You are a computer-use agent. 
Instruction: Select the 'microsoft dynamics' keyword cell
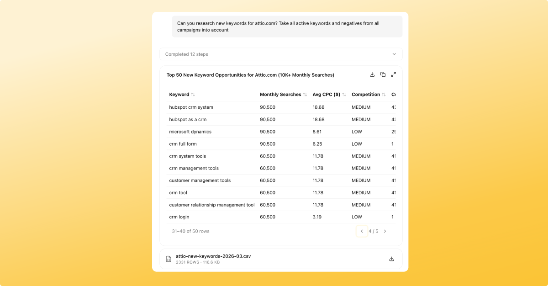pyautogui.click(x=190, y=132)
